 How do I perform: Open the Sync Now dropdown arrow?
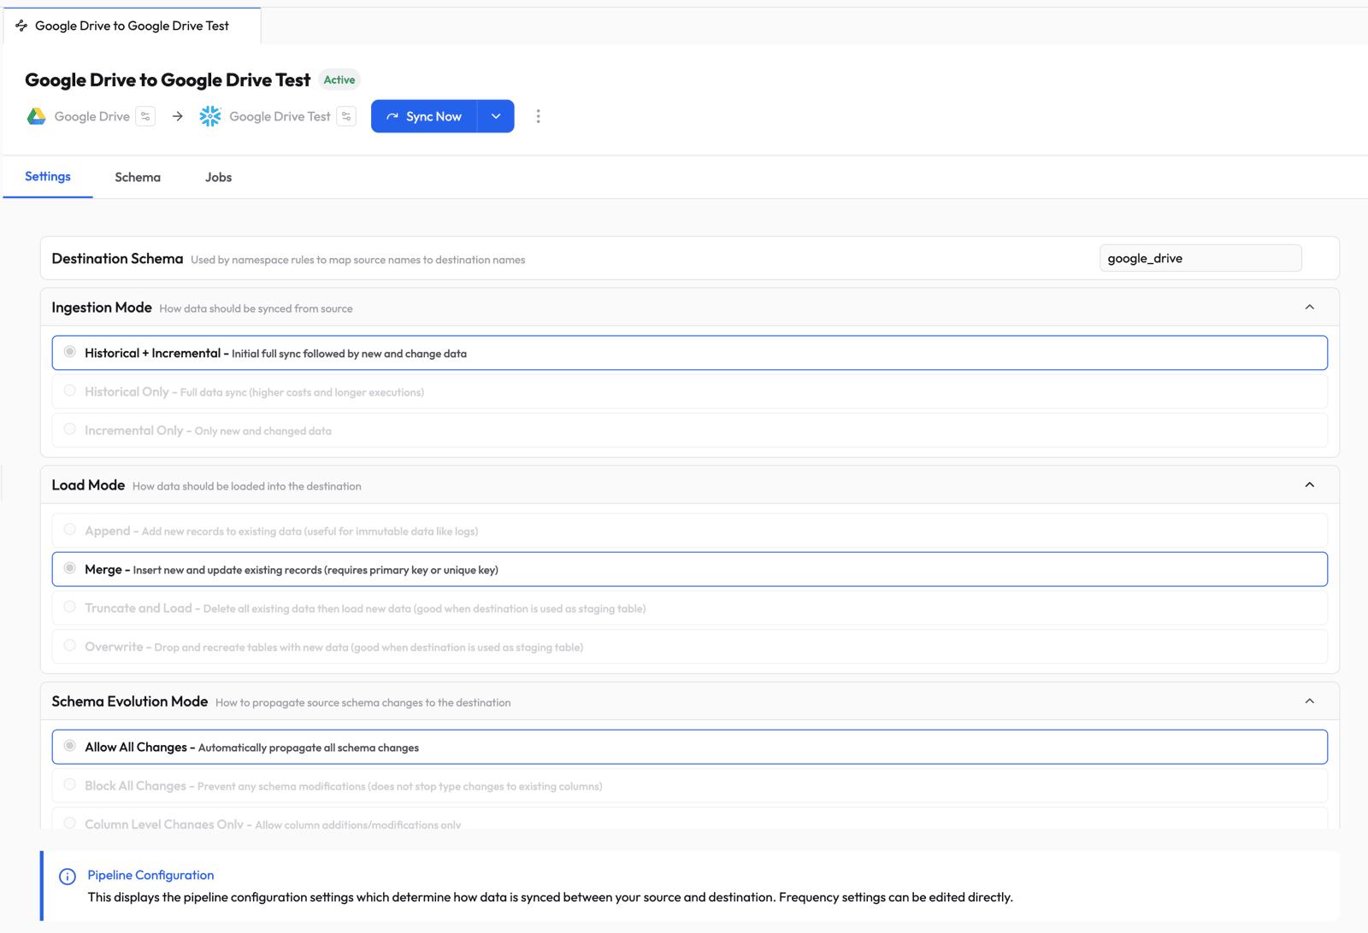click(496, 116)
